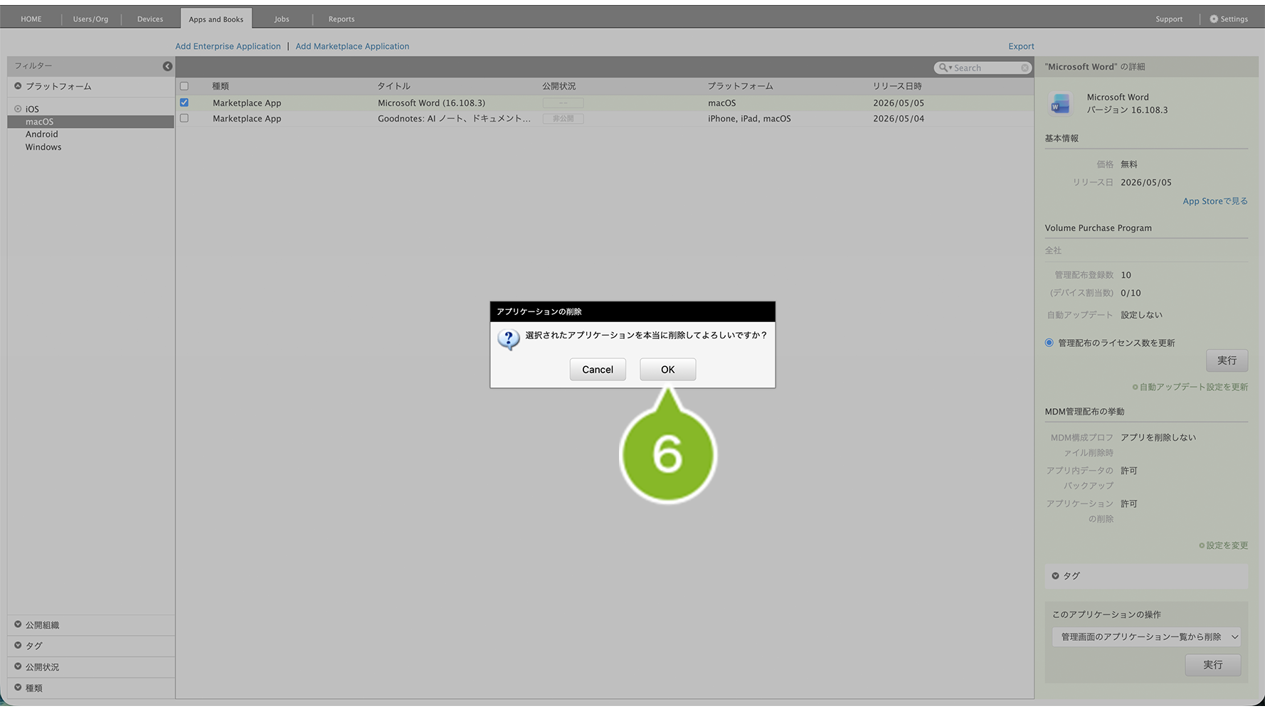Uncheck the Microsoft Word row checkbox
Viewport: 1265px width, 711px height.
pos(184,102)
